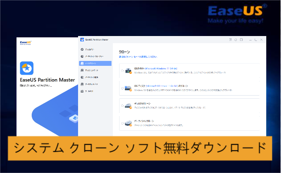Click the bell notification icon in title bar
This screenshot has height=173, width=281.
236,40
